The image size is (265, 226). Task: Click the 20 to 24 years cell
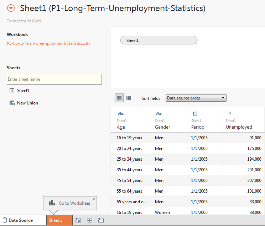(x=133, y=149)
